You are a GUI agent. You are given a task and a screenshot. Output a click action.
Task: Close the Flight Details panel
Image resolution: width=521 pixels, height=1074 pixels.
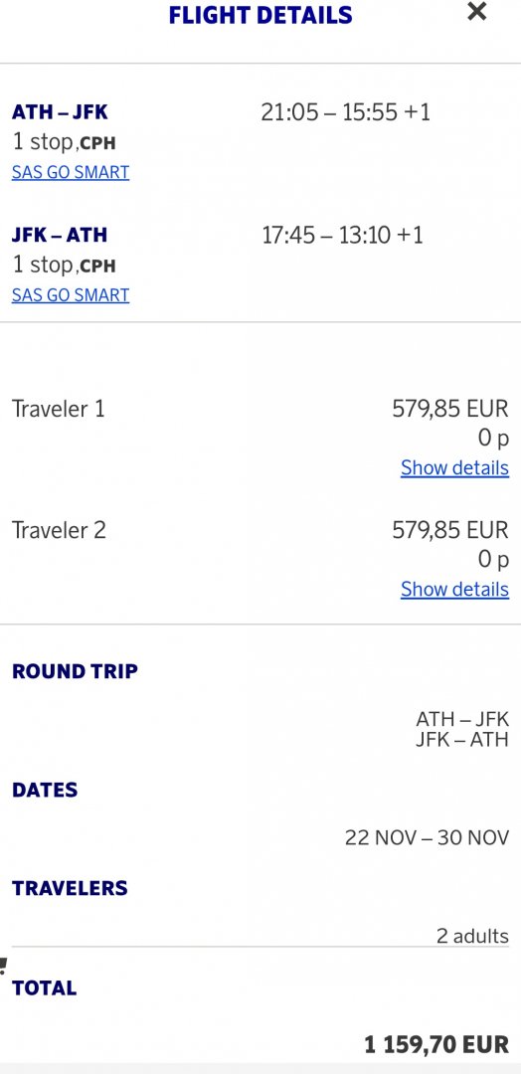(x=476, y=12)
